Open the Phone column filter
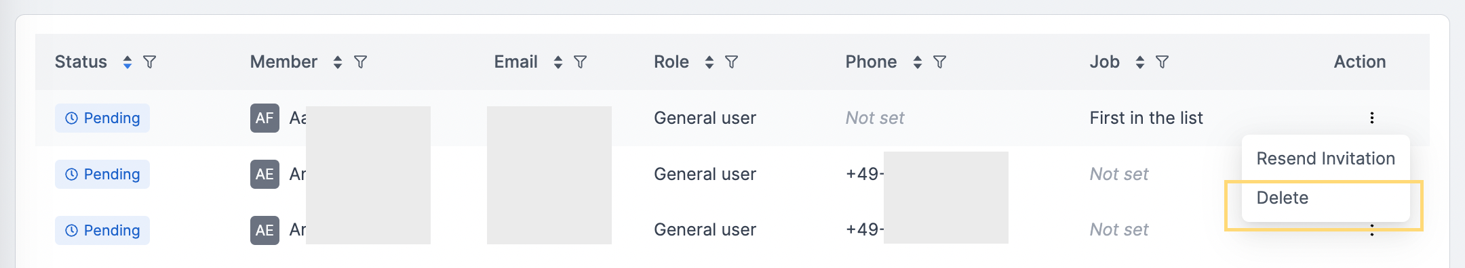The image size is (1465, 268). tap(940, 62)
